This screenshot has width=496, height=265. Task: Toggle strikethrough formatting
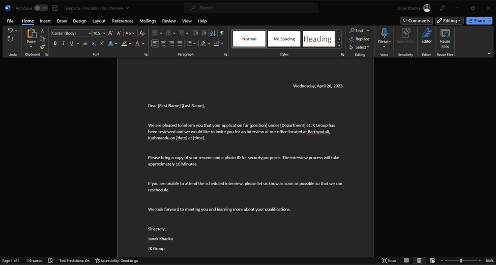(85, 43)
